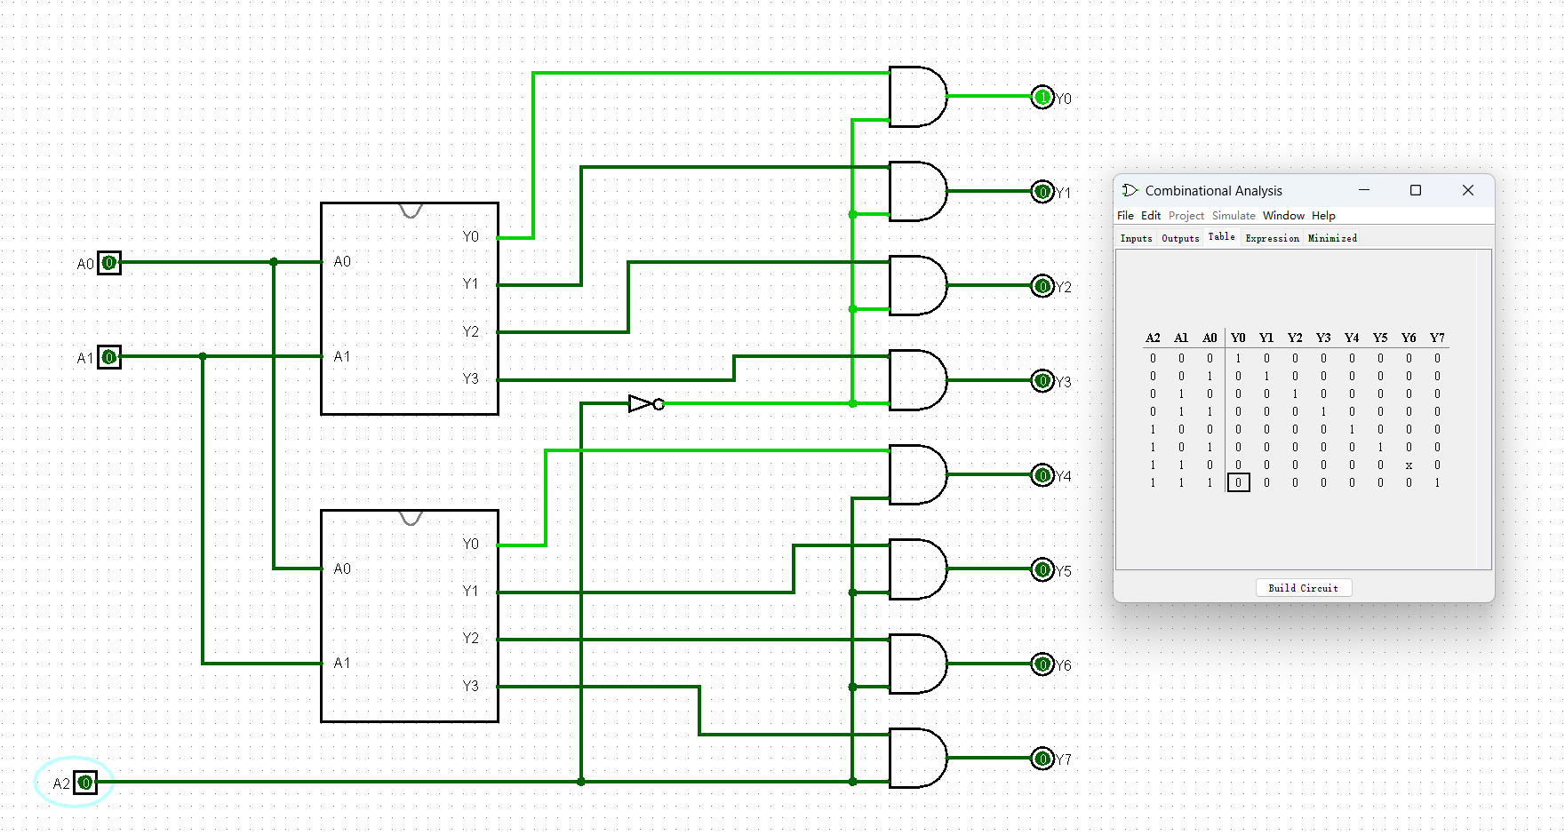Click the AND gate feeding output Y4
The image size is (1565, 835).
tap(917, 475)
